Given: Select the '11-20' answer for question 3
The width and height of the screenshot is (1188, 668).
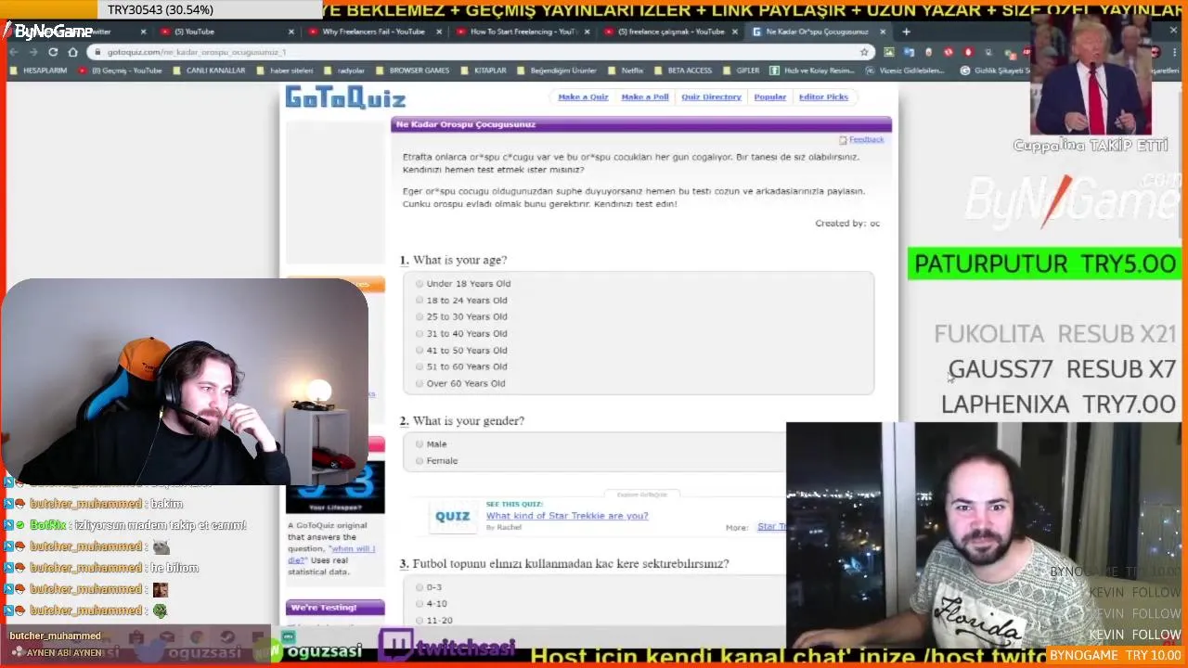Looking at the screenshot, I should tap(420, 621).
